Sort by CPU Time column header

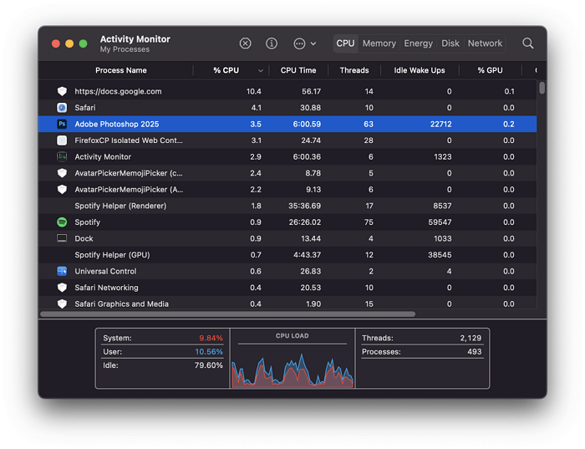pos(298,70)
